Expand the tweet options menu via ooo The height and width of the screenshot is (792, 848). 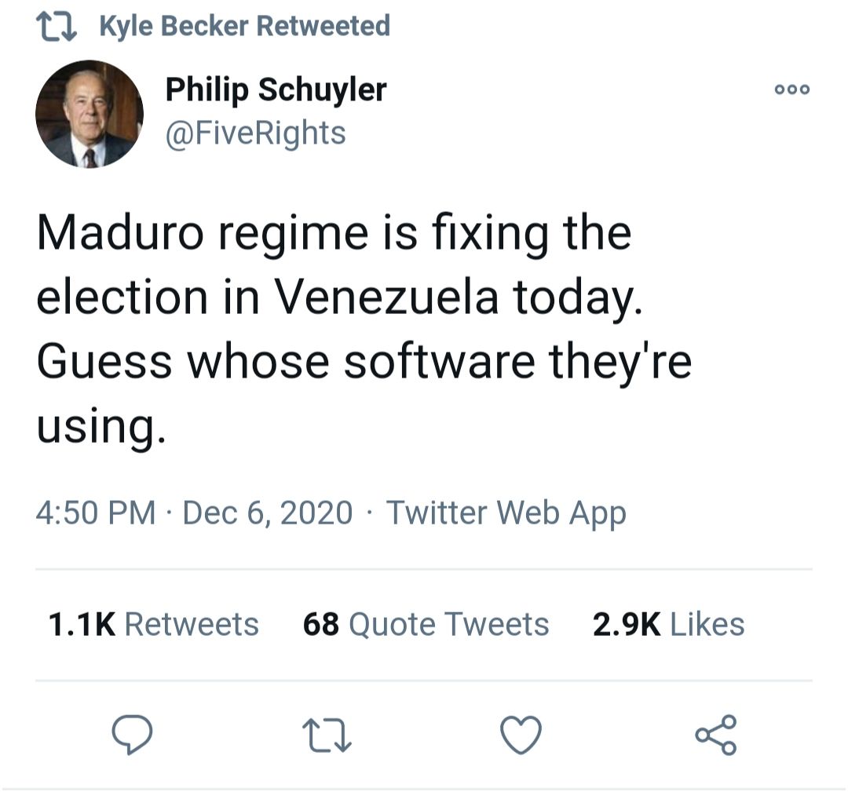click(791, 89)
